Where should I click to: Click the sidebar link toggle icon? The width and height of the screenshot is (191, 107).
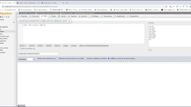click(x=14, y=22)
